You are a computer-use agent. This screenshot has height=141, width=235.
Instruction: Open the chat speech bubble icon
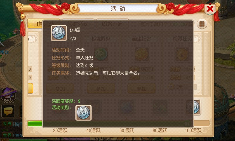[x=8, y=112]
